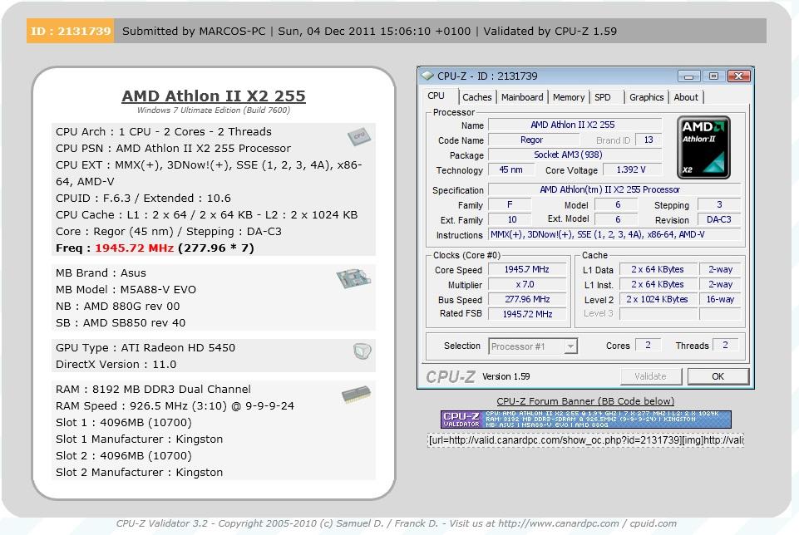799x535 pixels.
Task: Open the Mainboard tab
Action: click(522, 97)
